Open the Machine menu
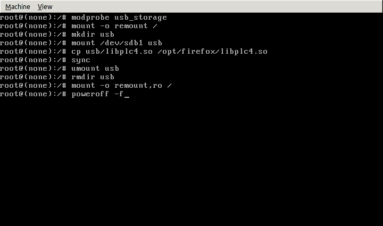The image size is (383, 226). click(x=18, y=6)
